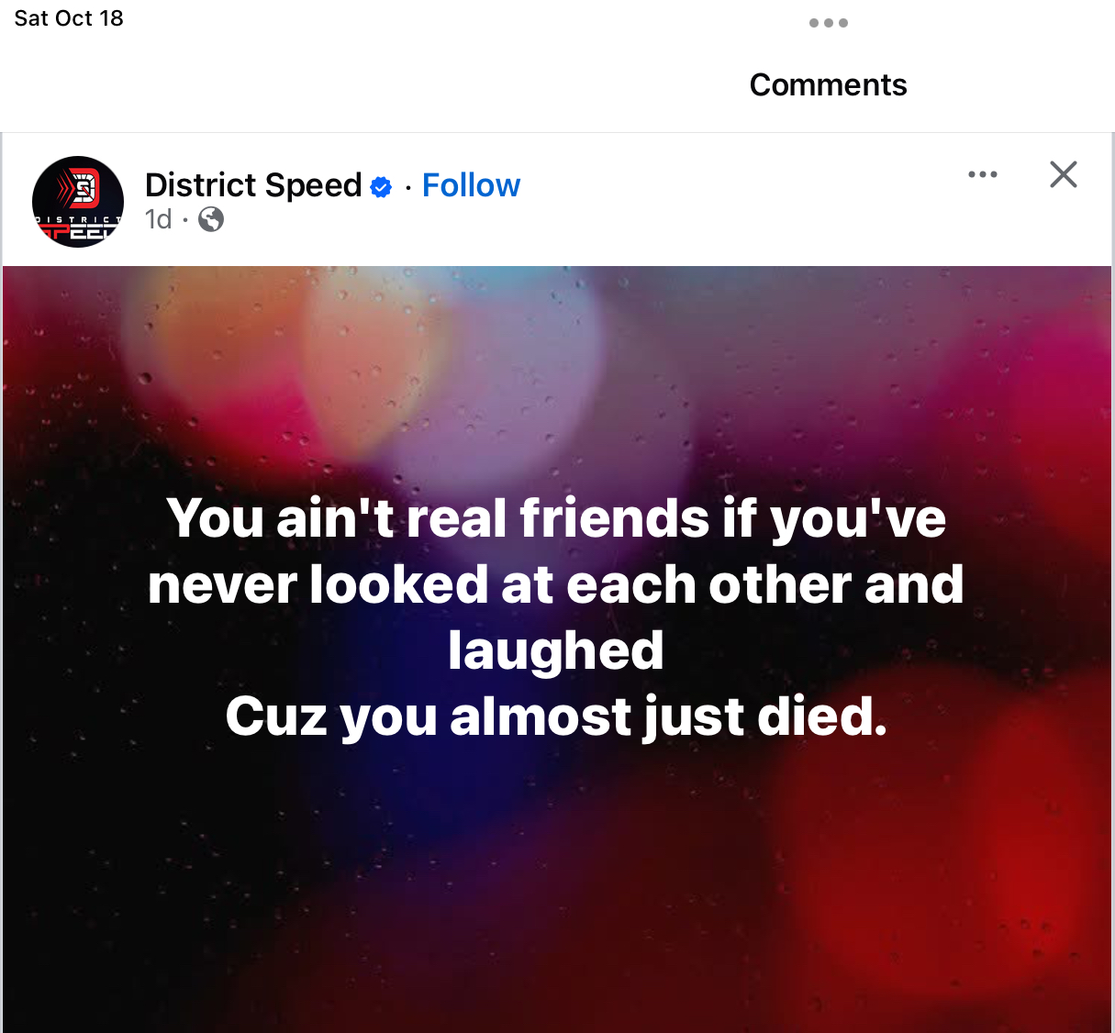Tap the Comments header title

point(828,84)
